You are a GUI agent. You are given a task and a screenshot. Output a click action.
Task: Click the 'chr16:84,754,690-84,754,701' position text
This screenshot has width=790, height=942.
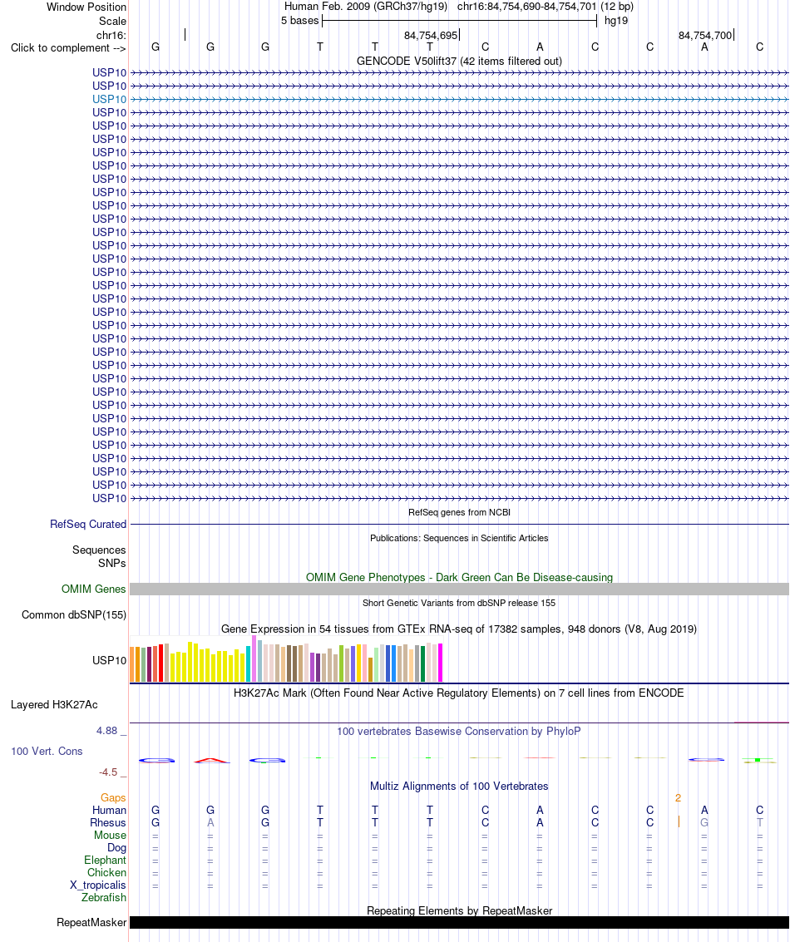pos(527,7)
